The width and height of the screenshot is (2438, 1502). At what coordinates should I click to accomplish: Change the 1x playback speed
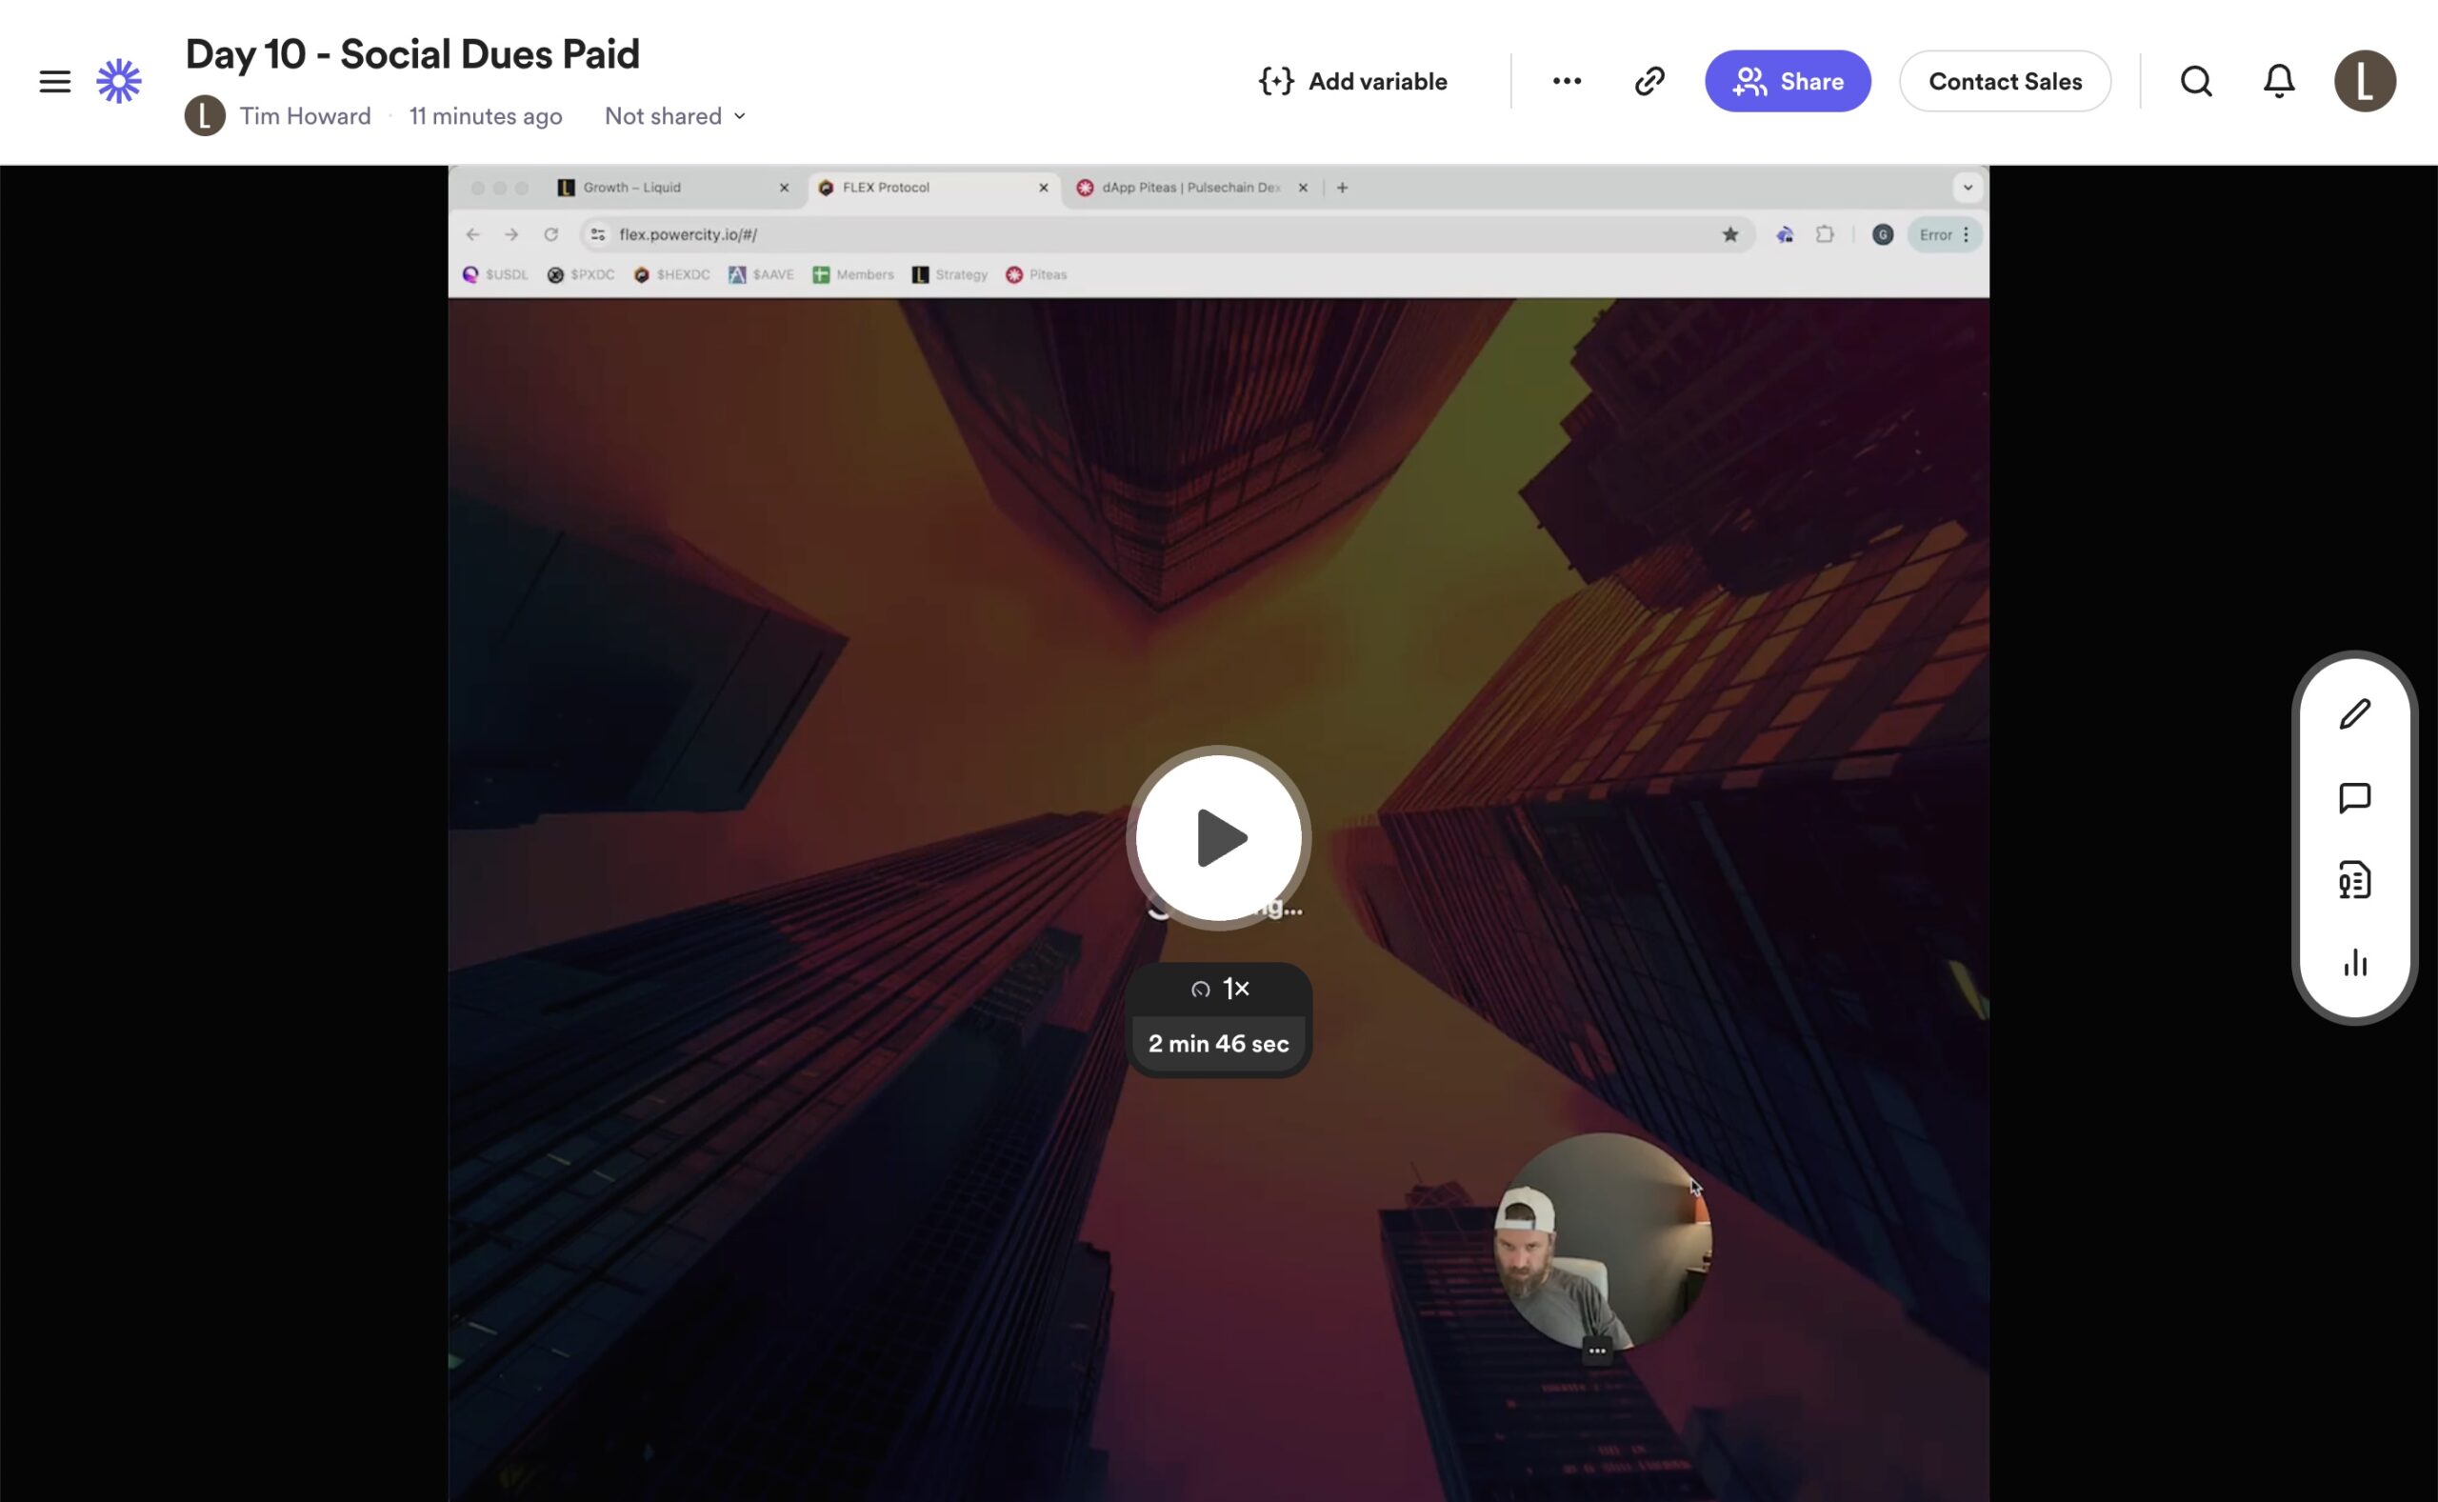(1218, 990)
